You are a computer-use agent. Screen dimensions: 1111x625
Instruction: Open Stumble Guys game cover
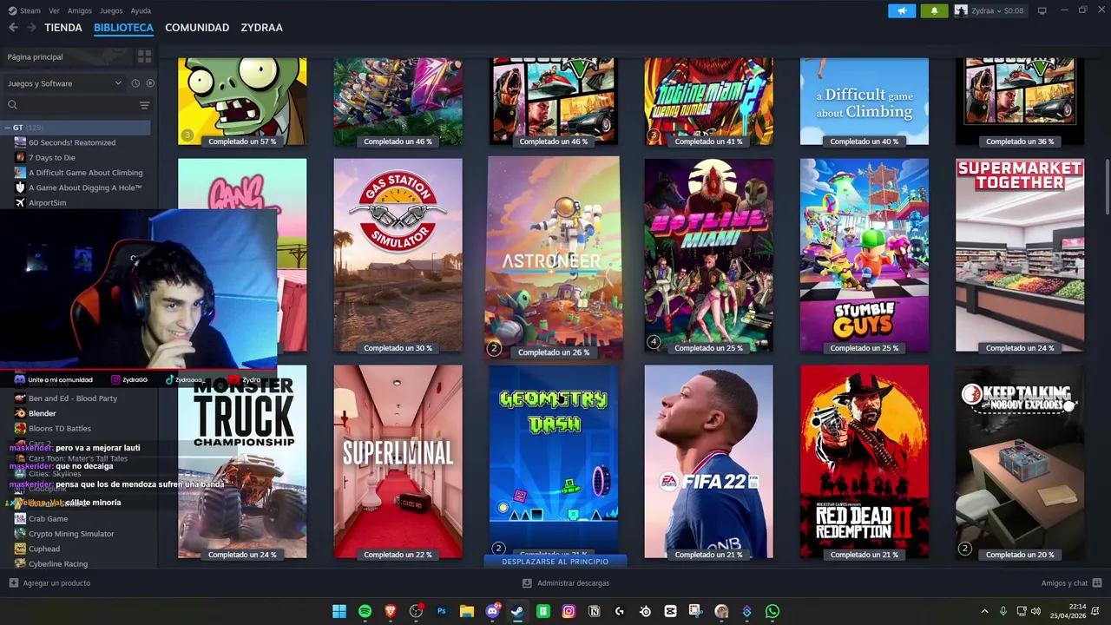coord(864,255)
